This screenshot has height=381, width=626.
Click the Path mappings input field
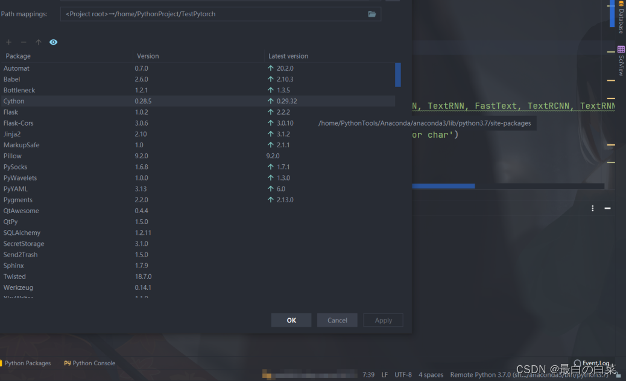[220, 14]
